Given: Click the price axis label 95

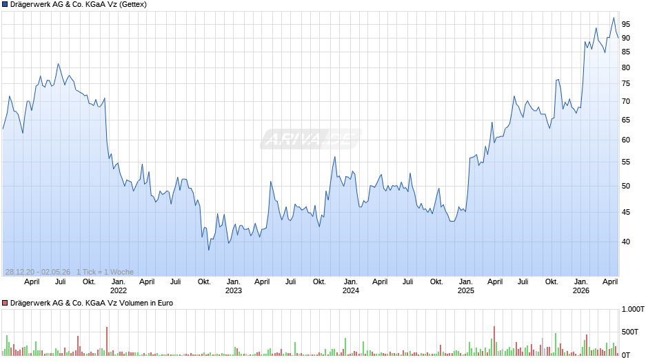Looking at the screenshot, I should (x=626, y=24).
